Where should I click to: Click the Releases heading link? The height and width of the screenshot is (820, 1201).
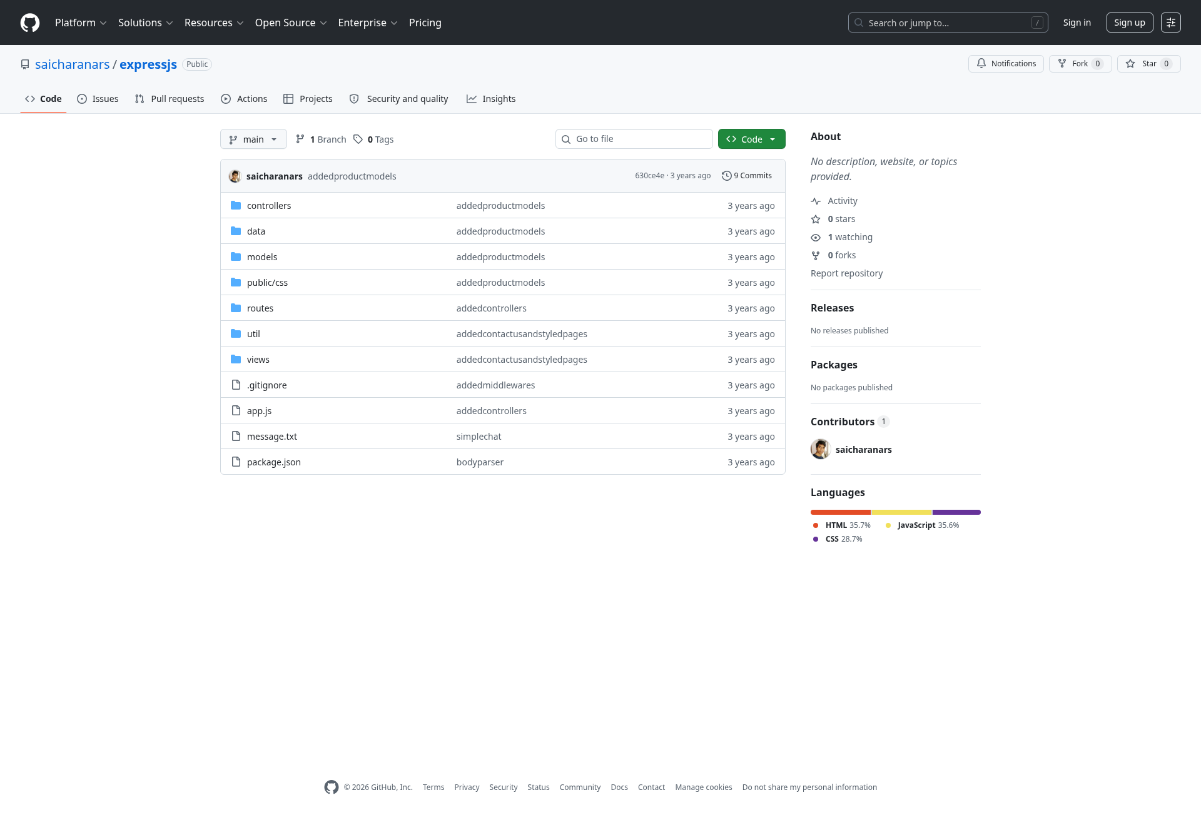click(832, 308)
